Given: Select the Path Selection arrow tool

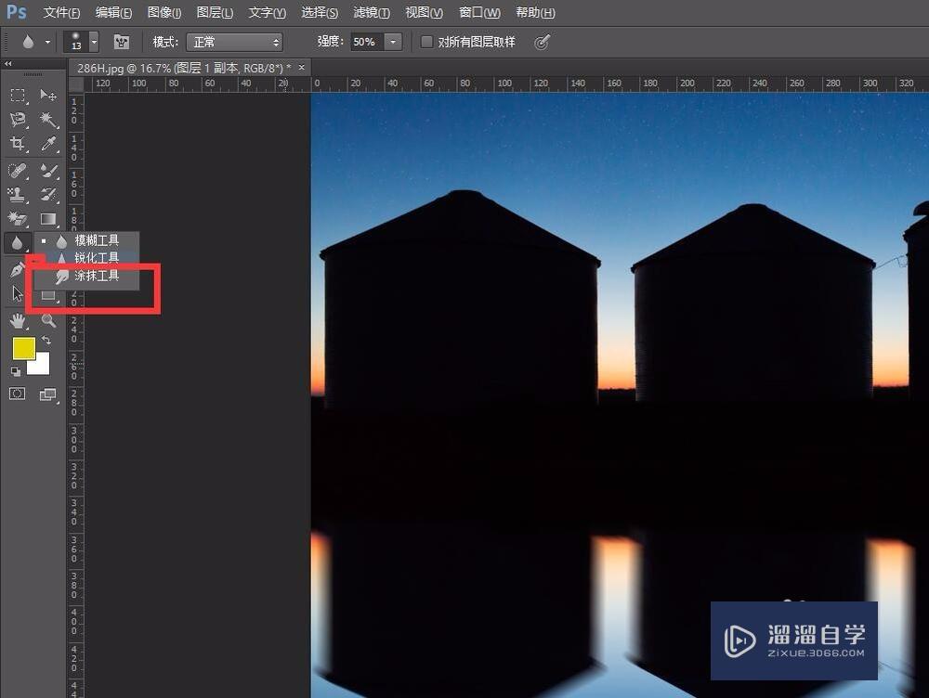Looking at the screenshot, I should [17, 293].
